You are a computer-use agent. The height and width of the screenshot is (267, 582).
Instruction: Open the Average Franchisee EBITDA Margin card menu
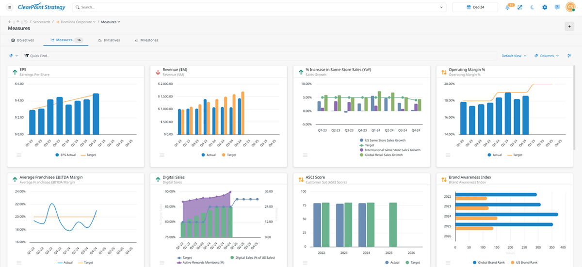click(19, 262)
